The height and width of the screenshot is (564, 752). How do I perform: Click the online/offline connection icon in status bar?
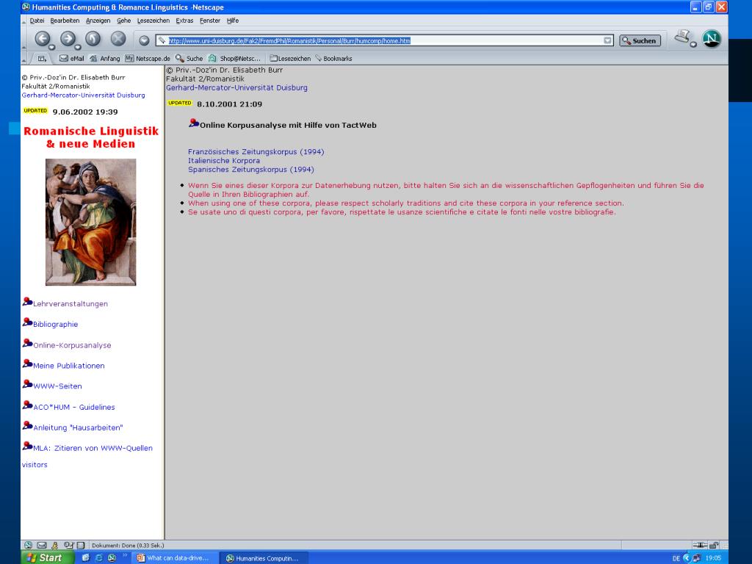click(700, 546)
